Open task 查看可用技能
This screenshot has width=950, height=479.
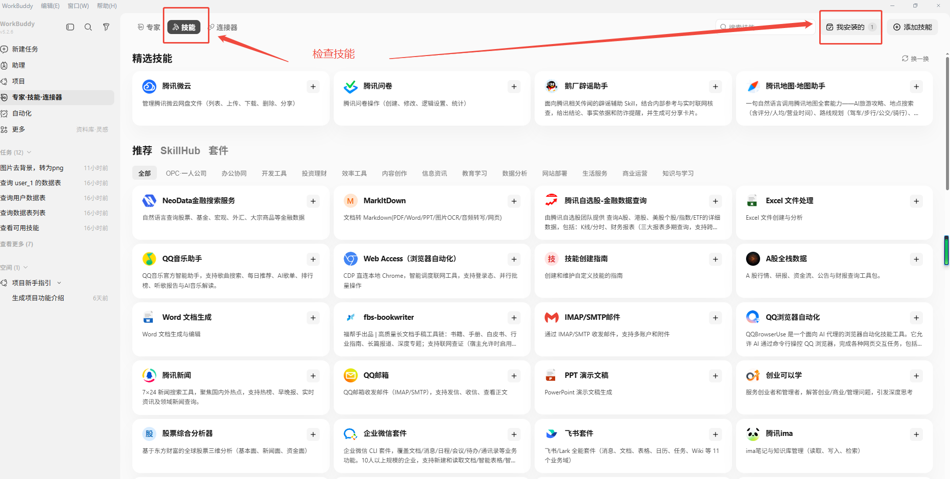tap(55, 228)
